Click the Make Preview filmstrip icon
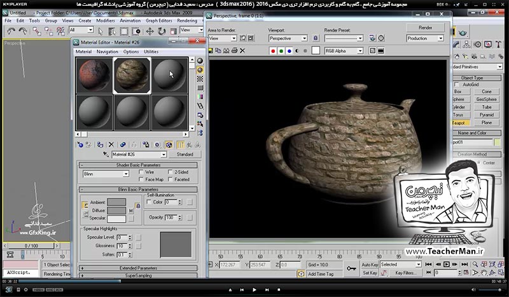 click(x=200, y=106)
